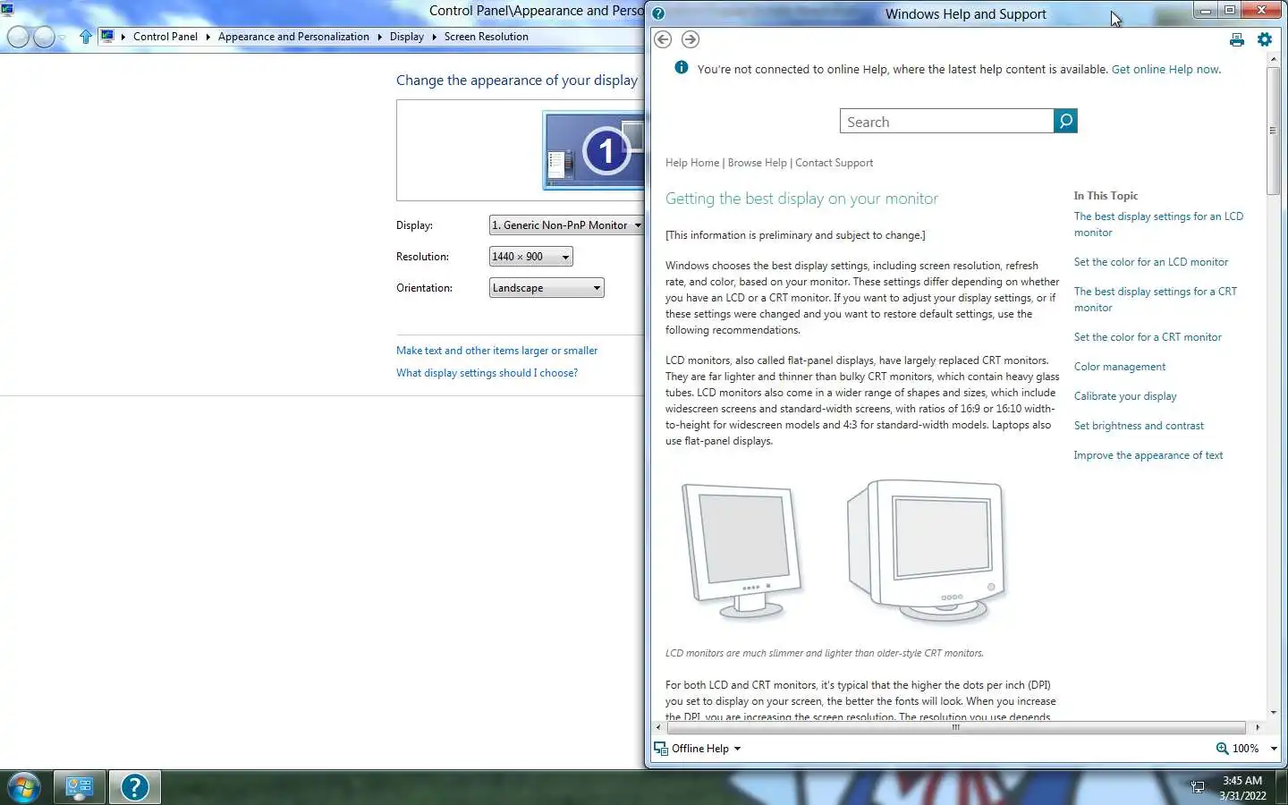
Task: Open Set brightness and contrast link
Action: tap(1139, 426)
